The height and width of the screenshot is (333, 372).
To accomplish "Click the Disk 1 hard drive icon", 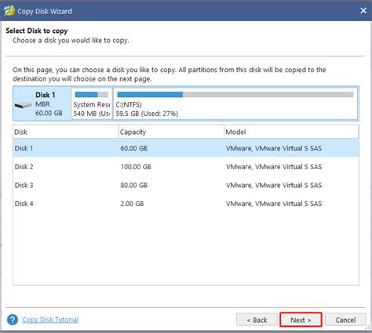I will (x=23, y=105).
